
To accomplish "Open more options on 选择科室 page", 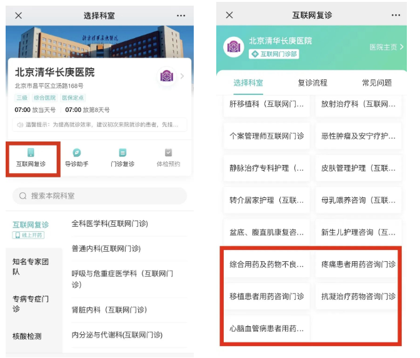I will pos(181,16).
